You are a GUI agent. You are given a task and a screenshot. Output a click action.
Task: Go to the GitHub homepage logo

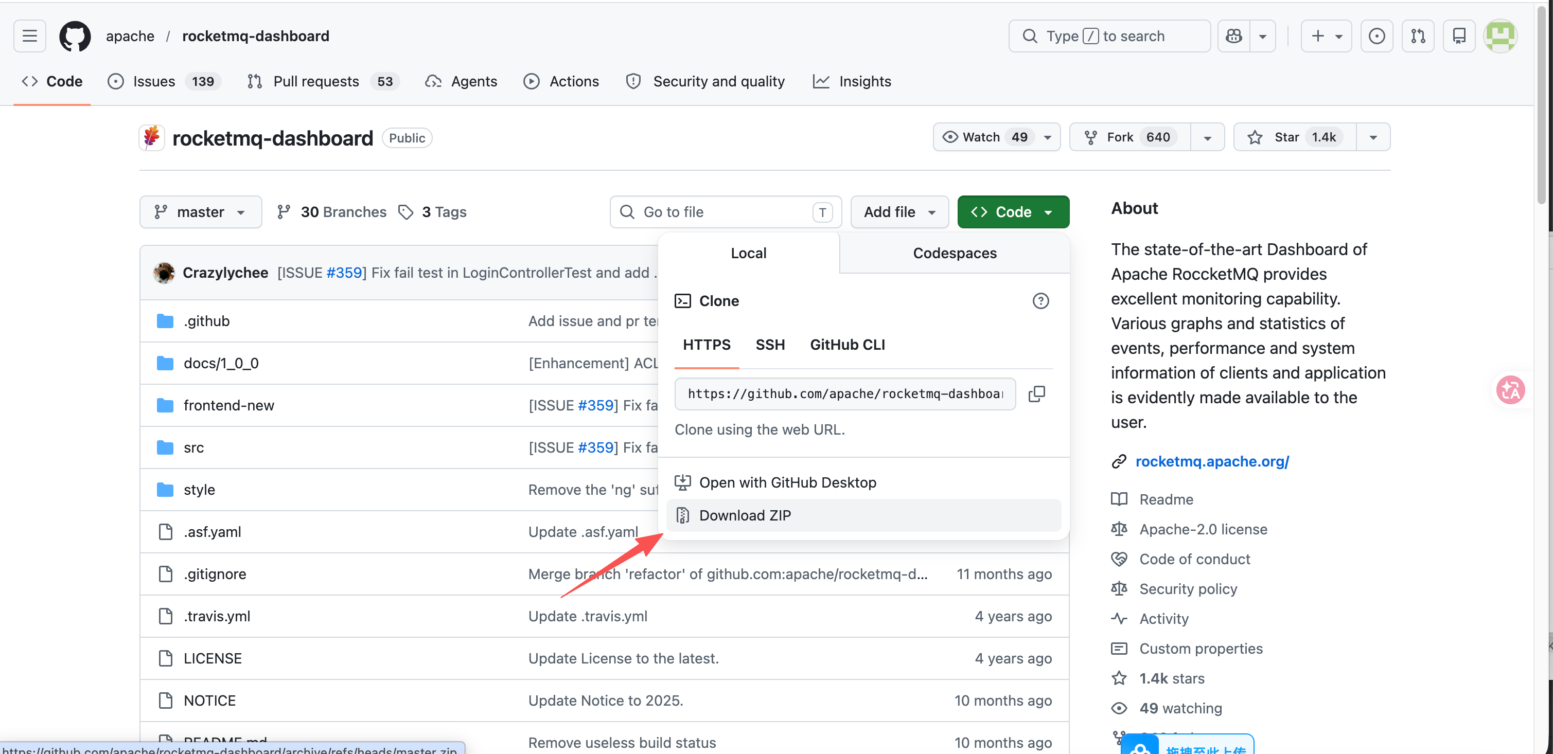[75, 36]
